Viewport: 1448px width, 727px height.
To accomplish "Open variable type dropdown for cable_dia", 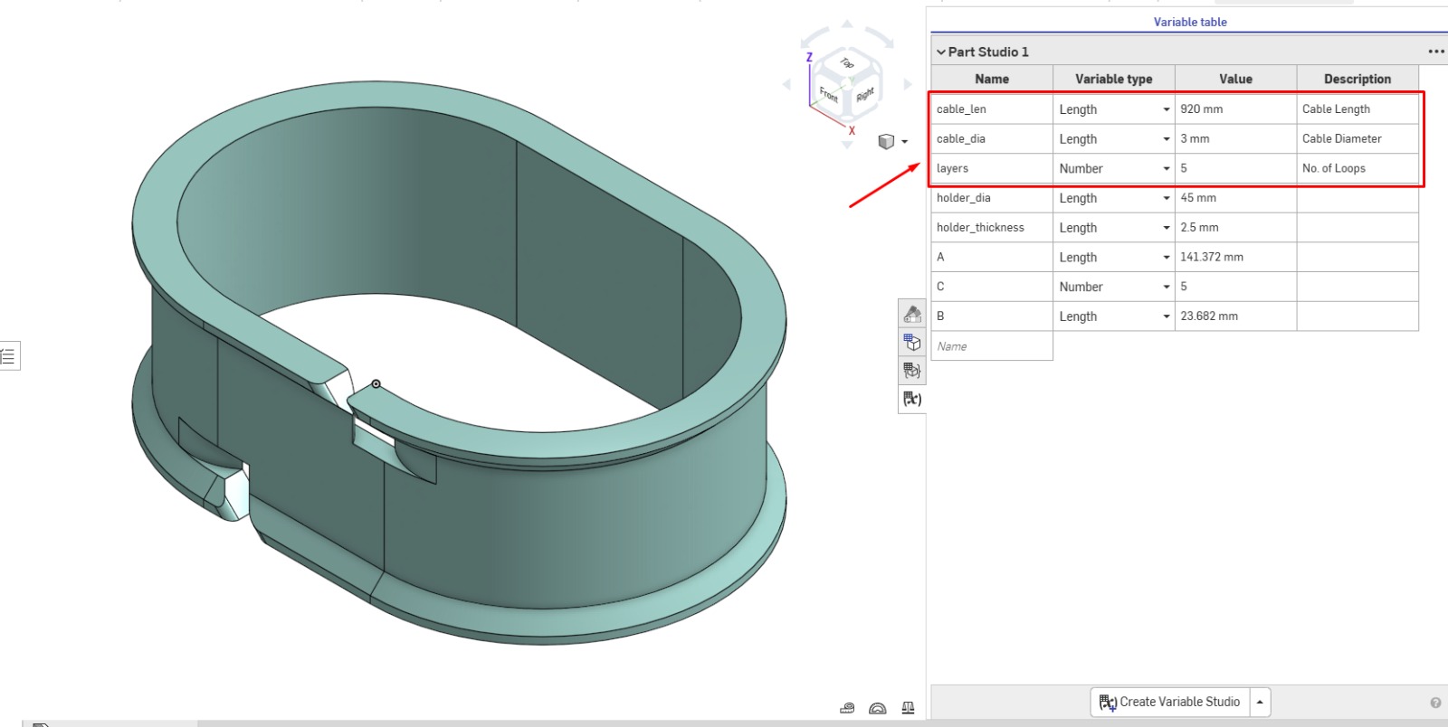I will coord(1114,139).
